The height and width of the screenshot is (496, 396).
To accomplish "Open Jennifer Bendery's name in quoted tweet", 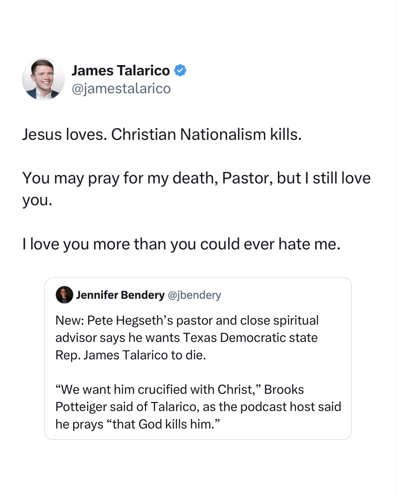I will 120,295.
